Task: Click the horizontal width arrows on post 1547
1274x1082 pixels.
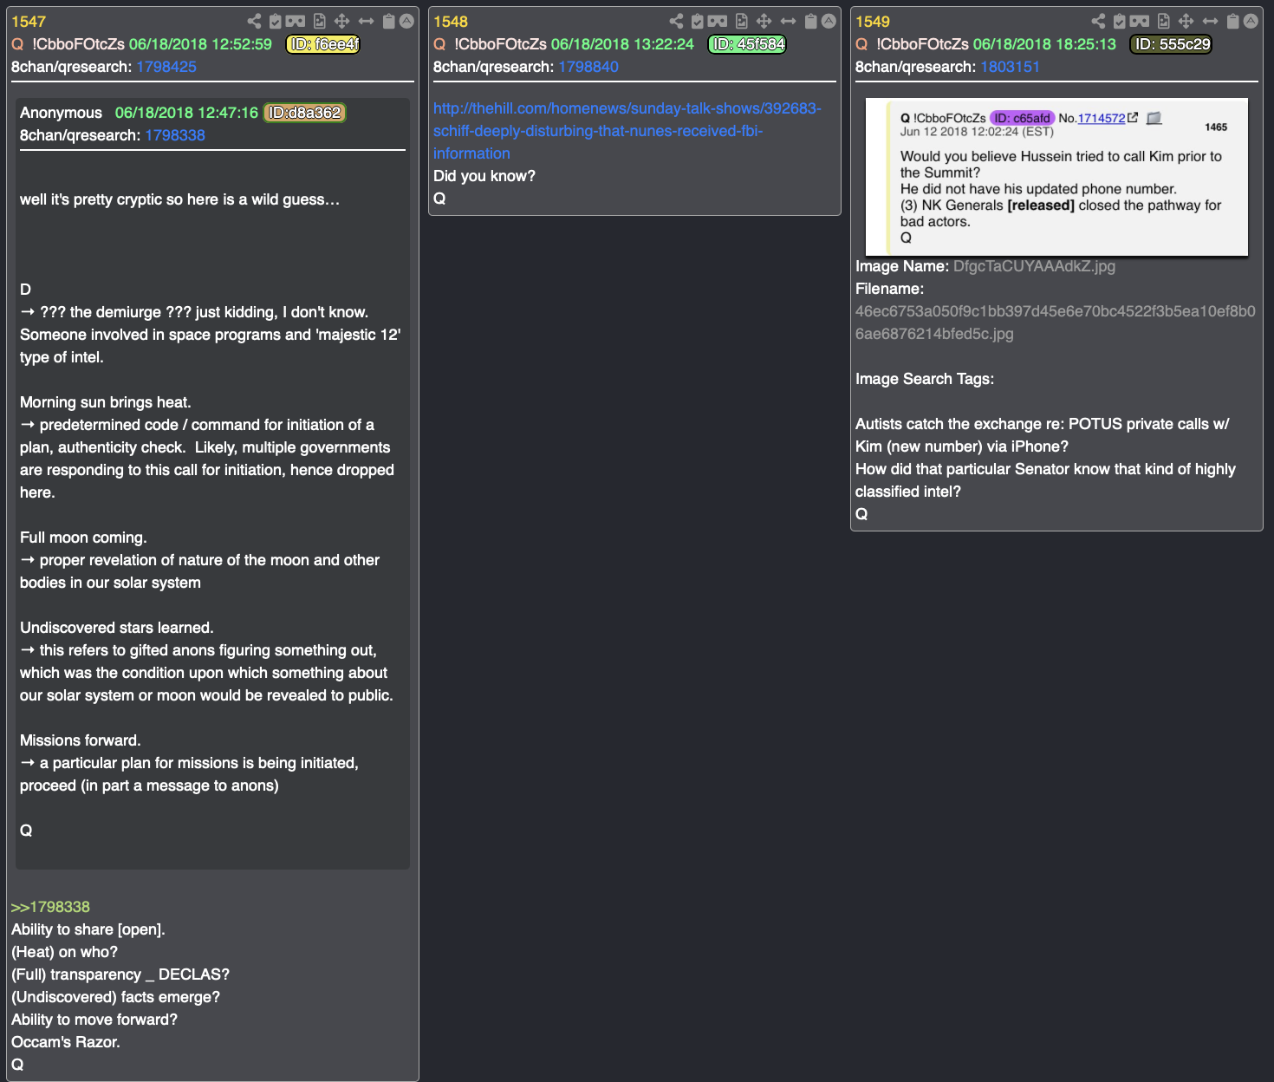Action: pyautogui.click(x=366, y=21)
